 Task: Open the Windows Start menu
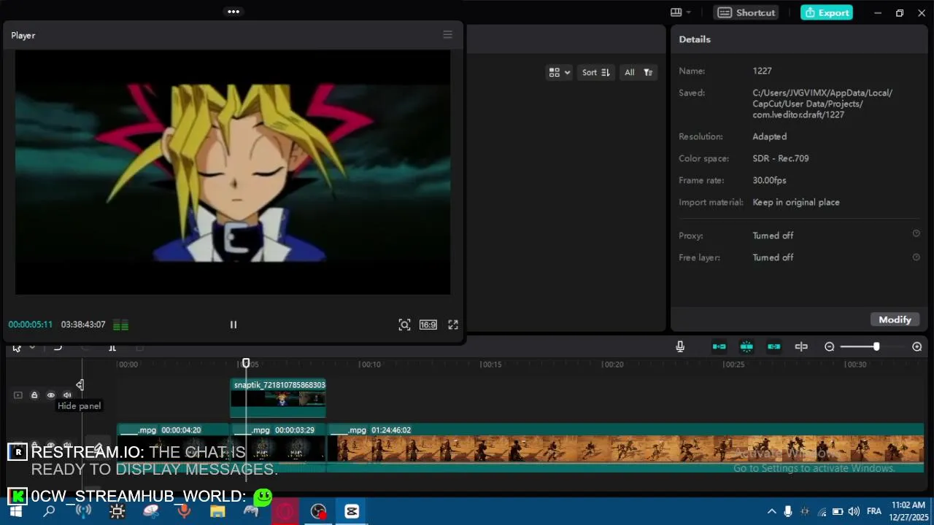pos(15,512)
